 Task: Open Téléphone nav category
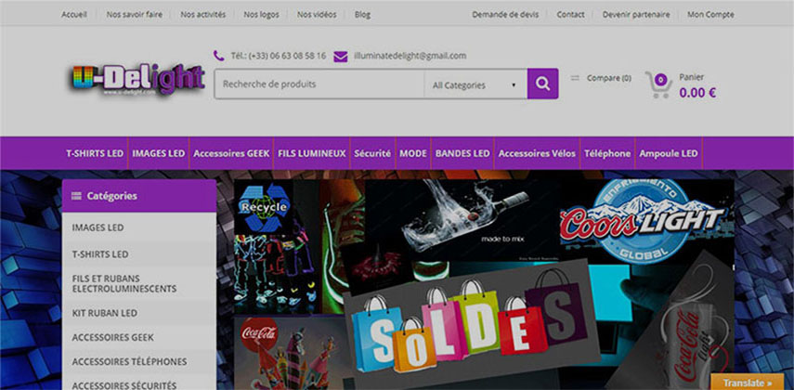tap(607, 153)
